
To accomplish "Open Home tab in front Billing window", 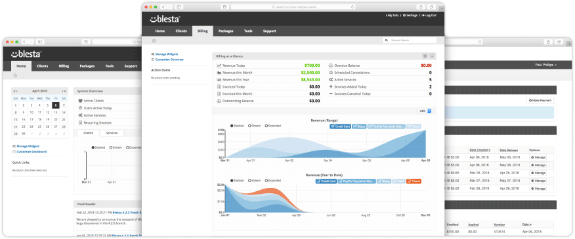I will click(160, 31).
